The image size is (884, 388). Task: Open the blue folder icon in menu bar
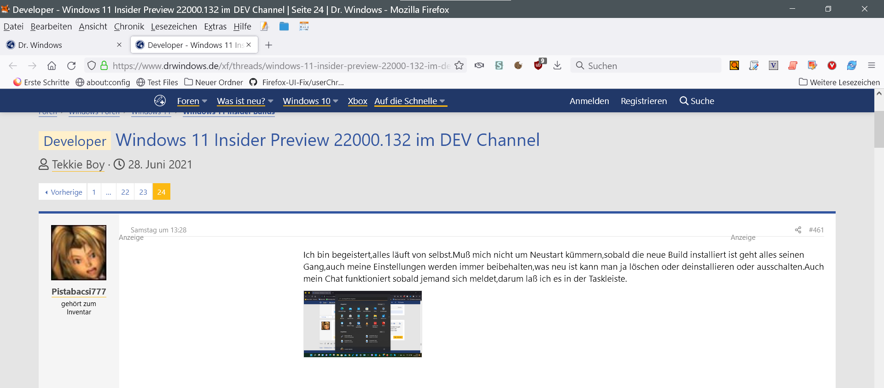coord(284,27)
